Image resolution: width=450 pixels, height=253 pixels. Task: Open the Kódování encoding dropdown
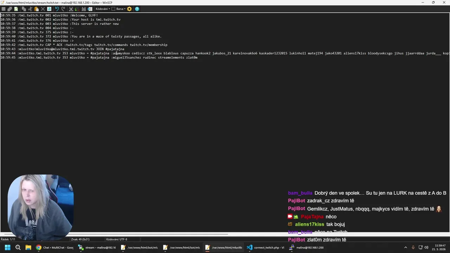(103, 9)
